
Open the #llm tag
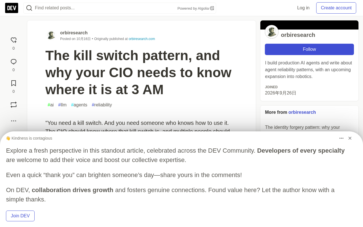(62, 105)
